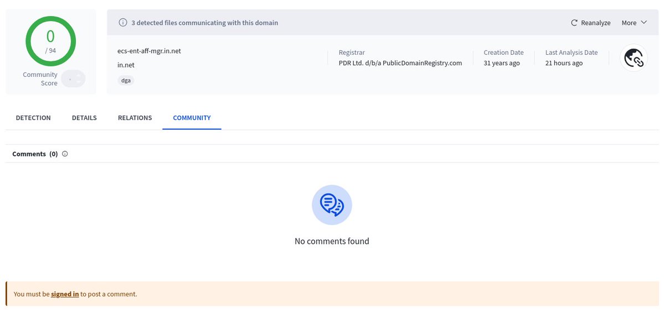The height and width of the screenshot is (318, 664).
Task: Click the 21 hours ago value
Action: click(564, 63)
